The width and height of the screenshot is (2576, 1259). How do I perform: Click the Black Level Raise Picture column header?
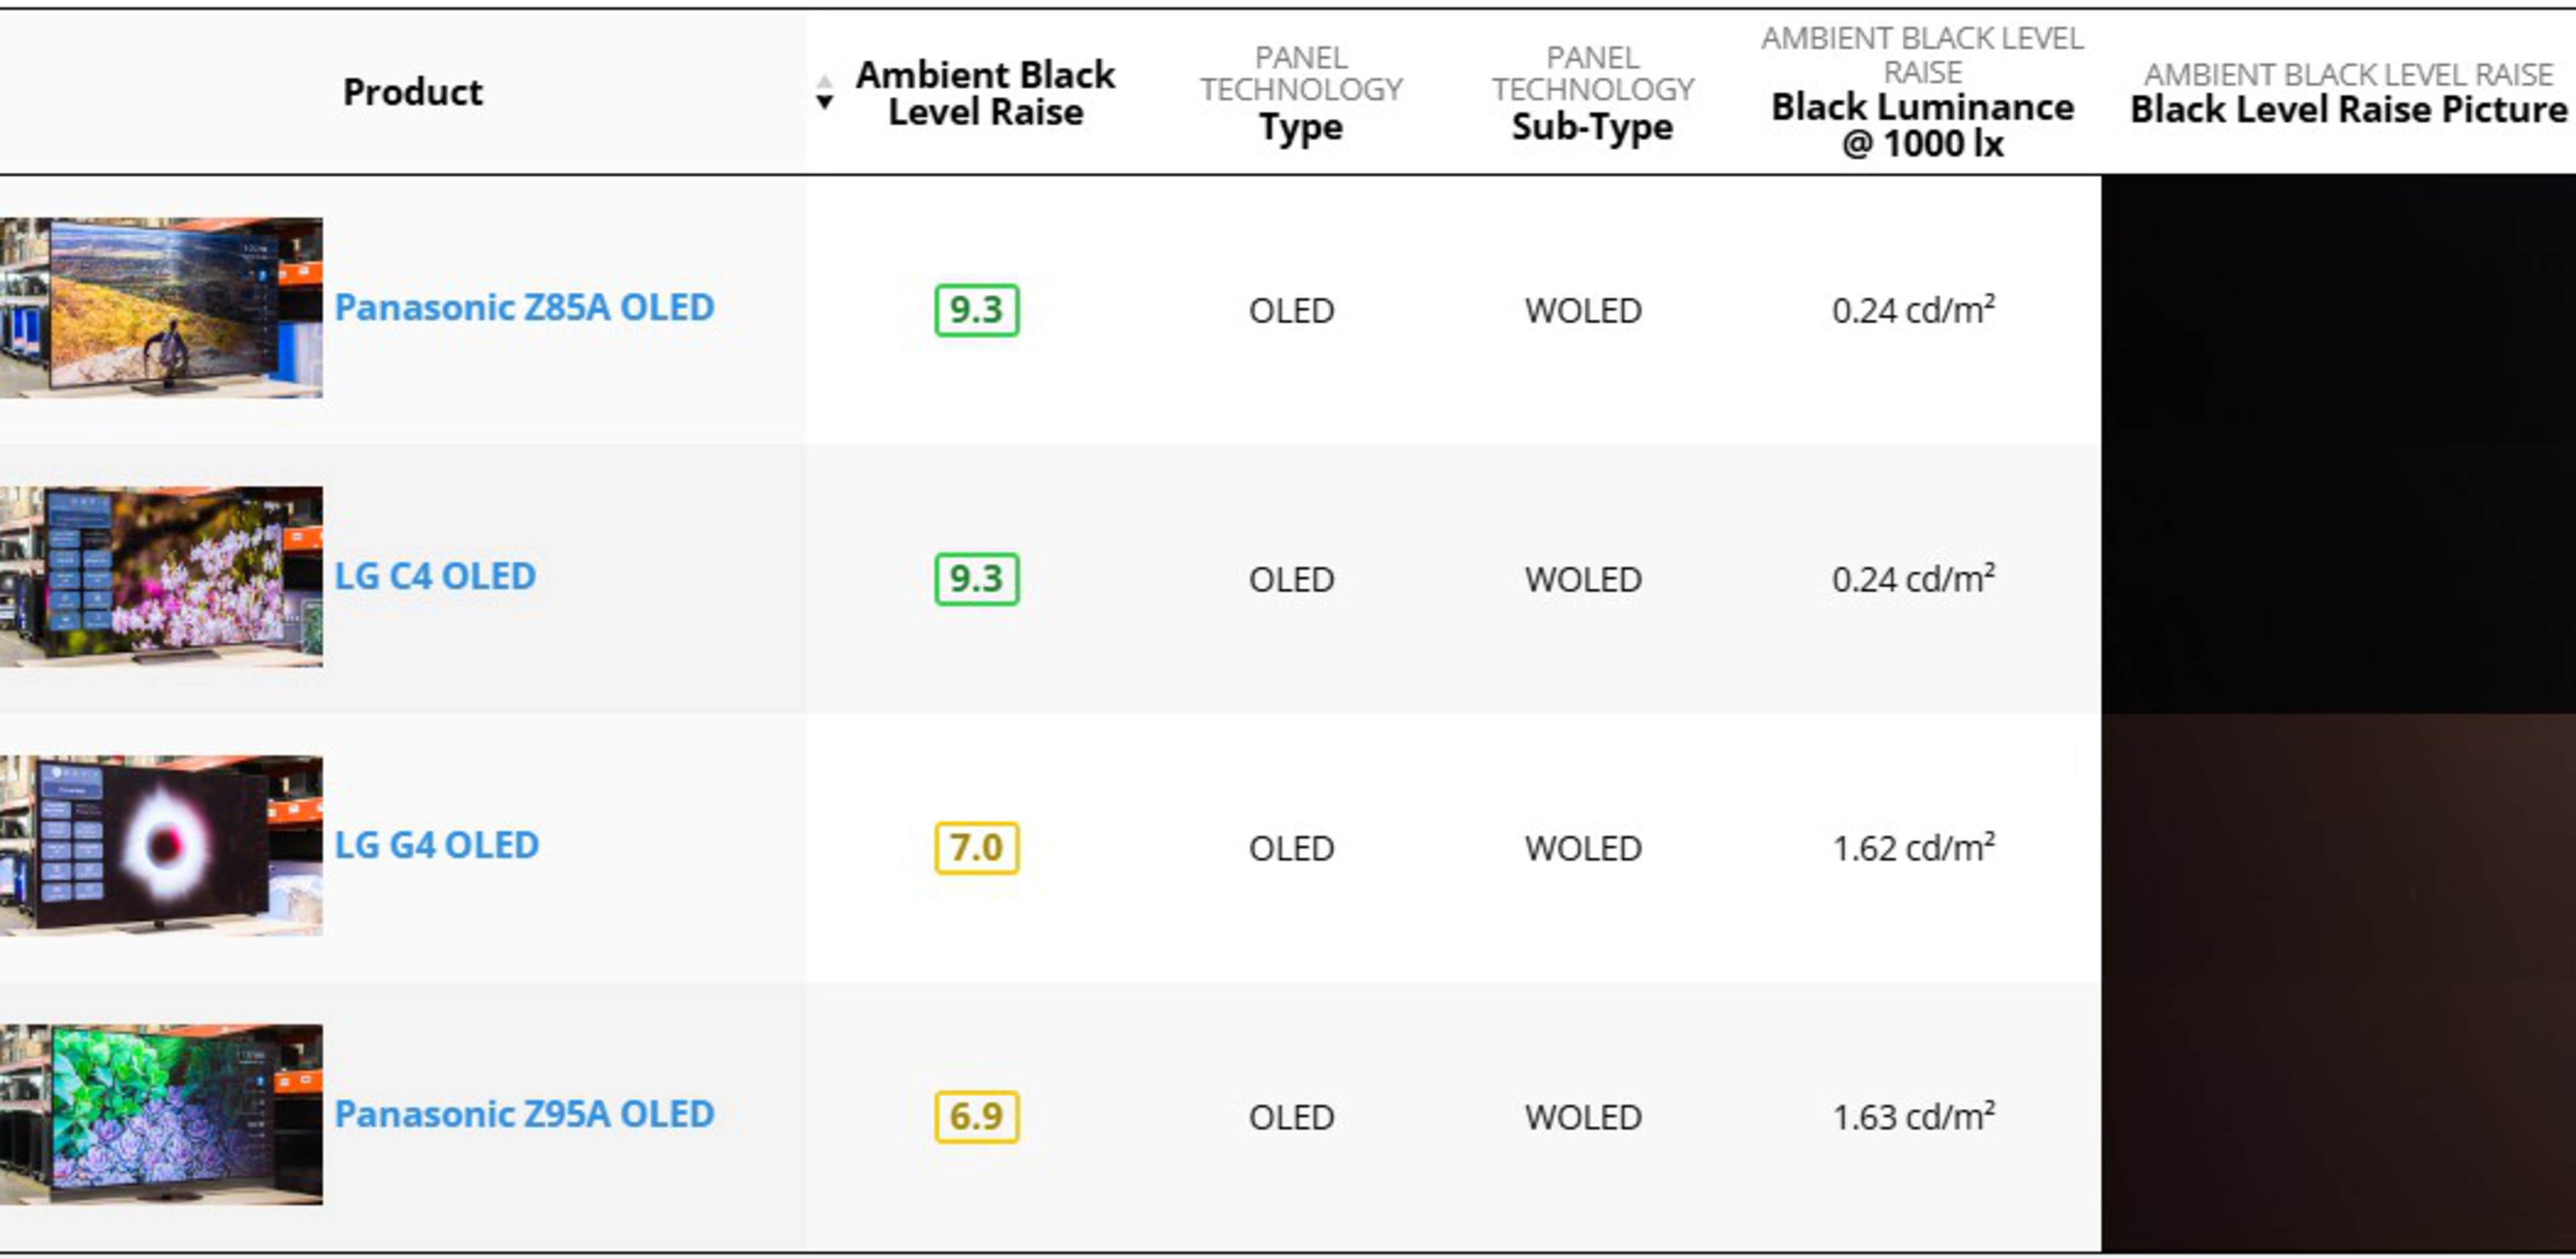coord(2348,109)
